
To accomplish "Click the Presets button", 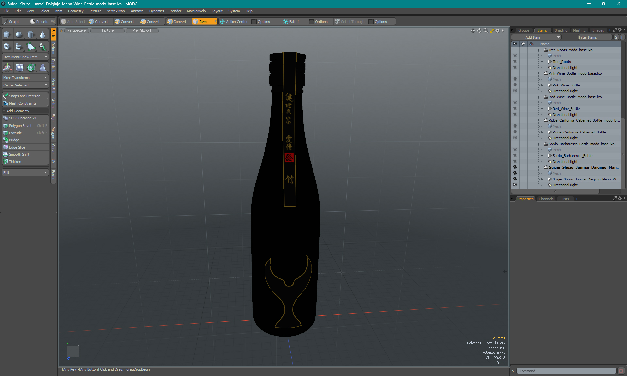I will [42, 22].
